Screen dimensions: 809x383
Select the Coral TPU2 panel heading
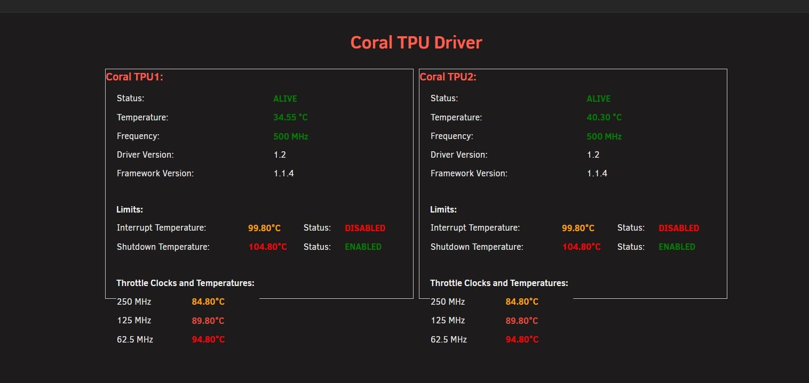(x=448, y=77)
